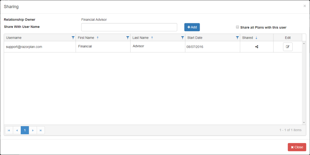
Task: Click the Username column filter icon
Action: 73,38
